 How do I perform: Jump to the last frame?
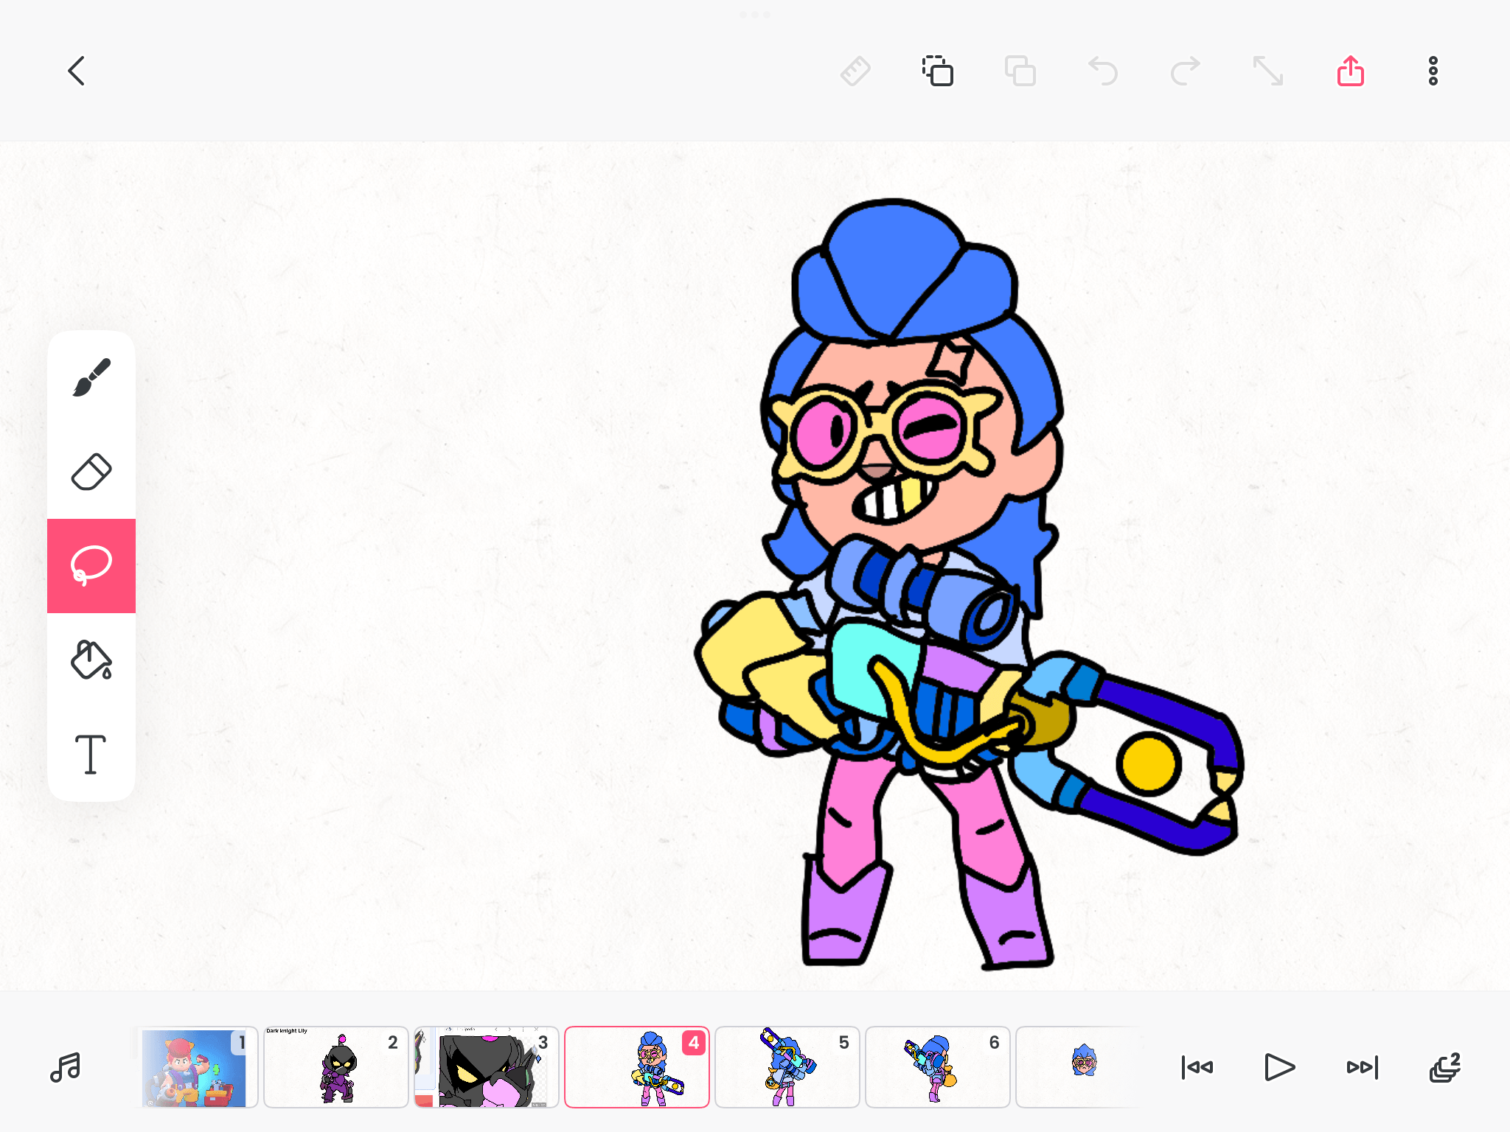[x=1363, y=1068]
